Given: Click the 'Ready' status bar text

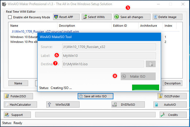Looking at the screenshot, I should coord(18,123).
